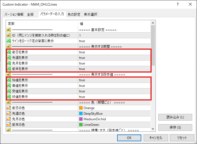Click the bool icon next to 終値を表示

9,97
